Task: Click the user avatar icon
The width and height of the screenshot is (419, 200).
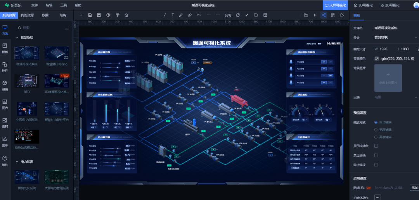Action: click(416, 5)
